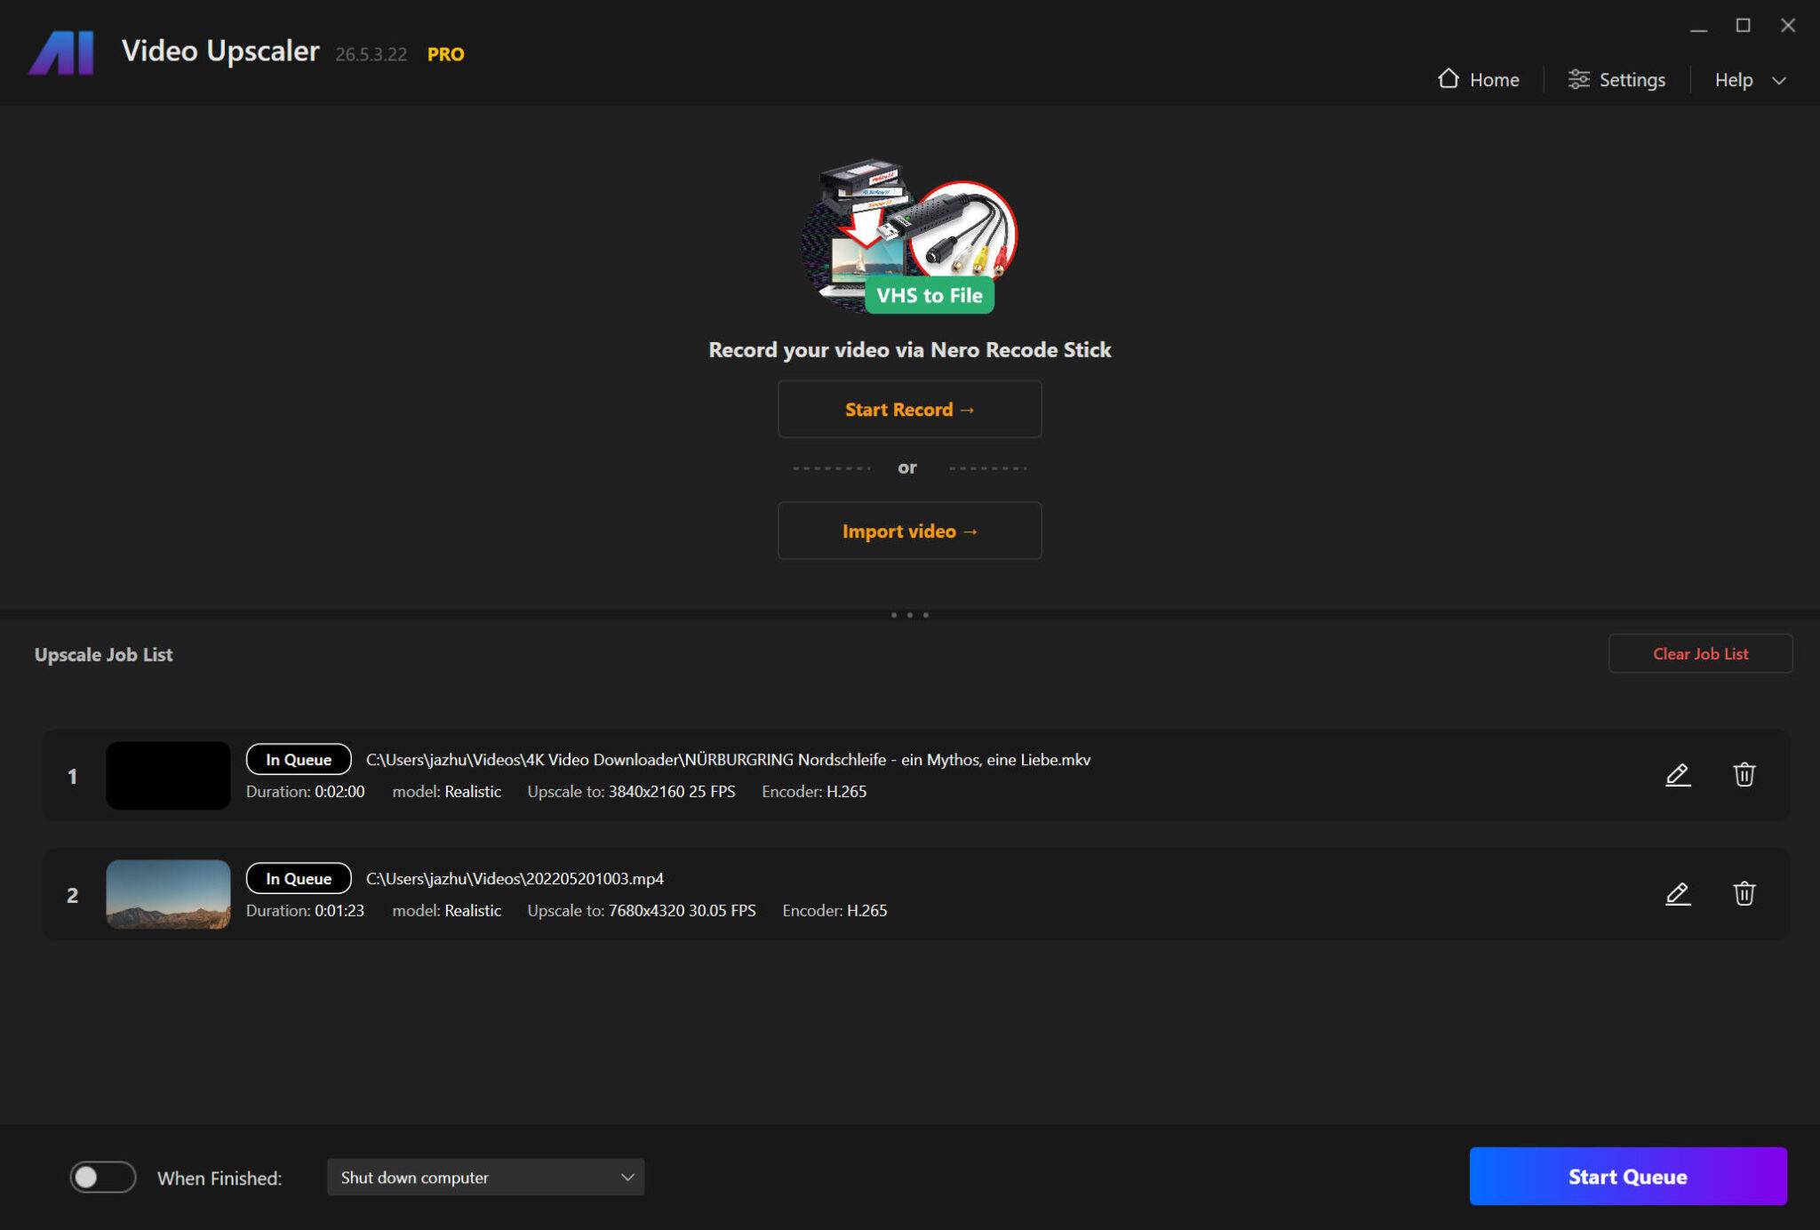This screenshot has width=1820, height=1230.
Task: Select the mountain thumbnail of job 2
Action: [168, 894]
